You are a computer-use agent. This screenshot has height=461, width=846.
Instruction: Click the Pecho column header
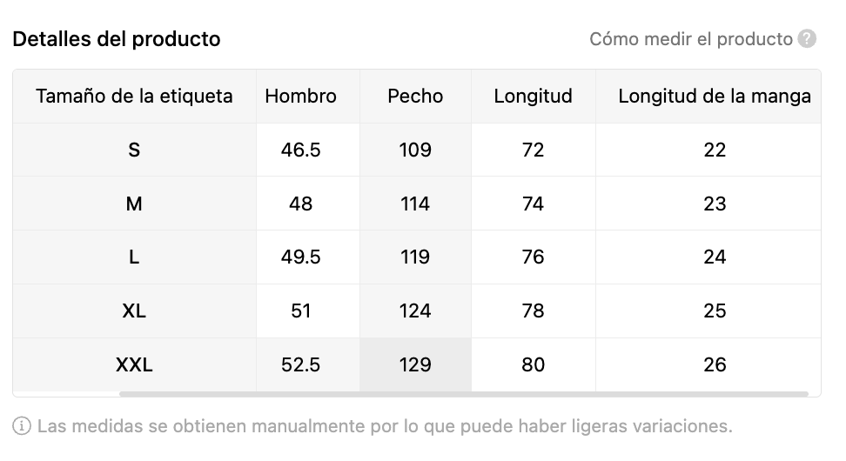[x=415, y=96]
